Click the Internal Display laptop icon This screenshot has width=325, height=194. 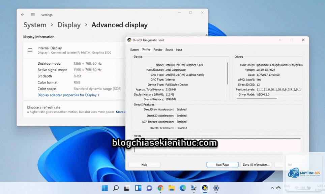[30, 50]
